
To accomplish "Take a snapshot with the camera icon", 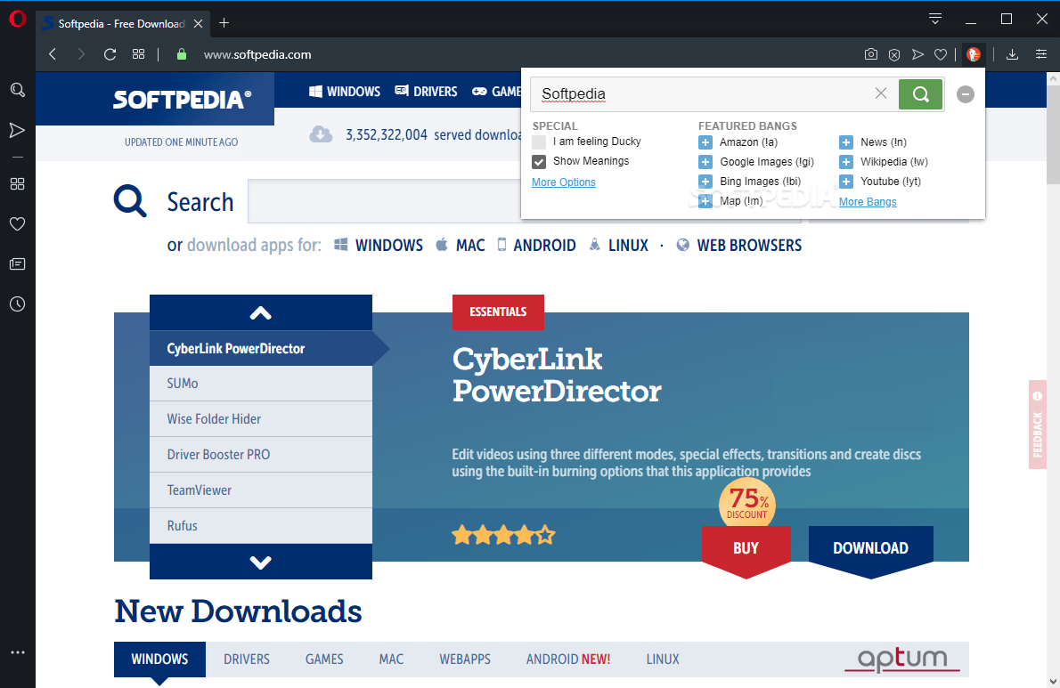I will pos(871,54).
